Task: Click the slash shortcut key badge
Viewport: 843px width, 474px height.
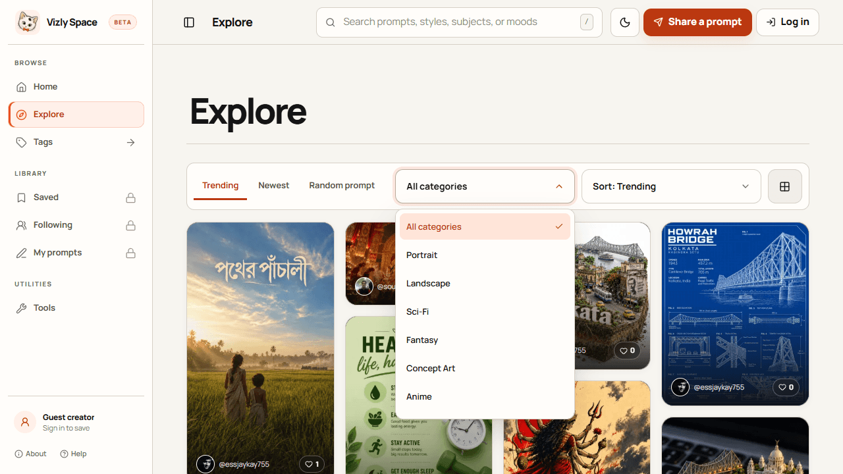Action: pyautogui.click(x=587, y=22)
